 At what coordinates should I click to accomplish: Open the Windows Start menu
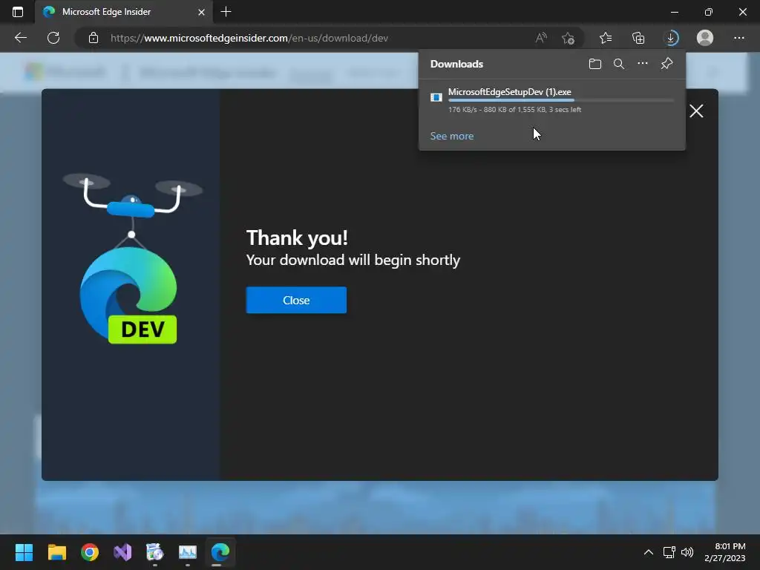pos(24,552)
